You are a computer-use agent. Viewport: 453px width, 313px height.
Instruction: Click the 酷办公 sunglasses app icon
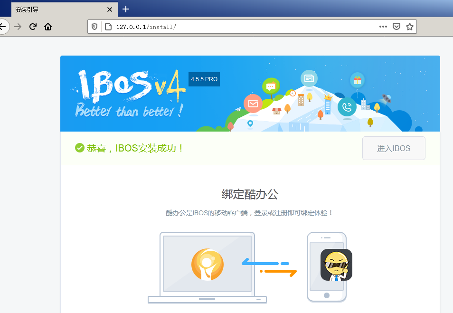tap(336, 265)
